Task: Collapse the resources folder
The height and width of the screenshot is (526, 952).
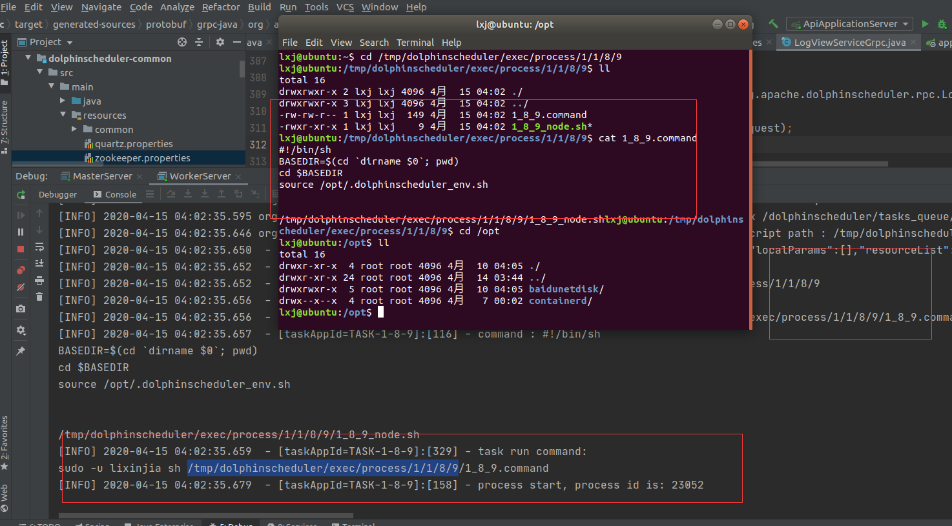Action: [62, 115]
